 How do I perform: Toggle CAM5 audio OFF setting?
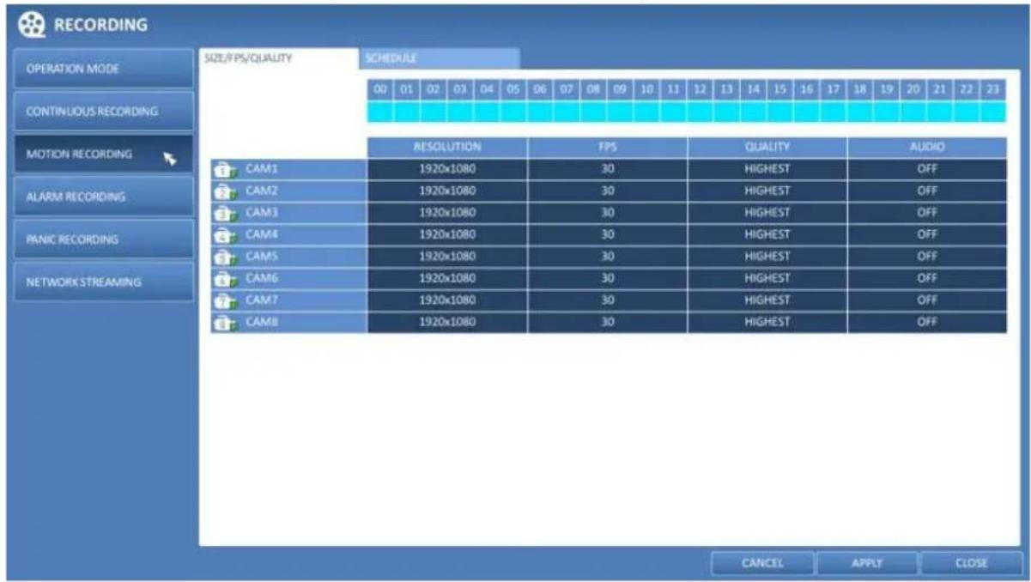click(x=927, y=257)
